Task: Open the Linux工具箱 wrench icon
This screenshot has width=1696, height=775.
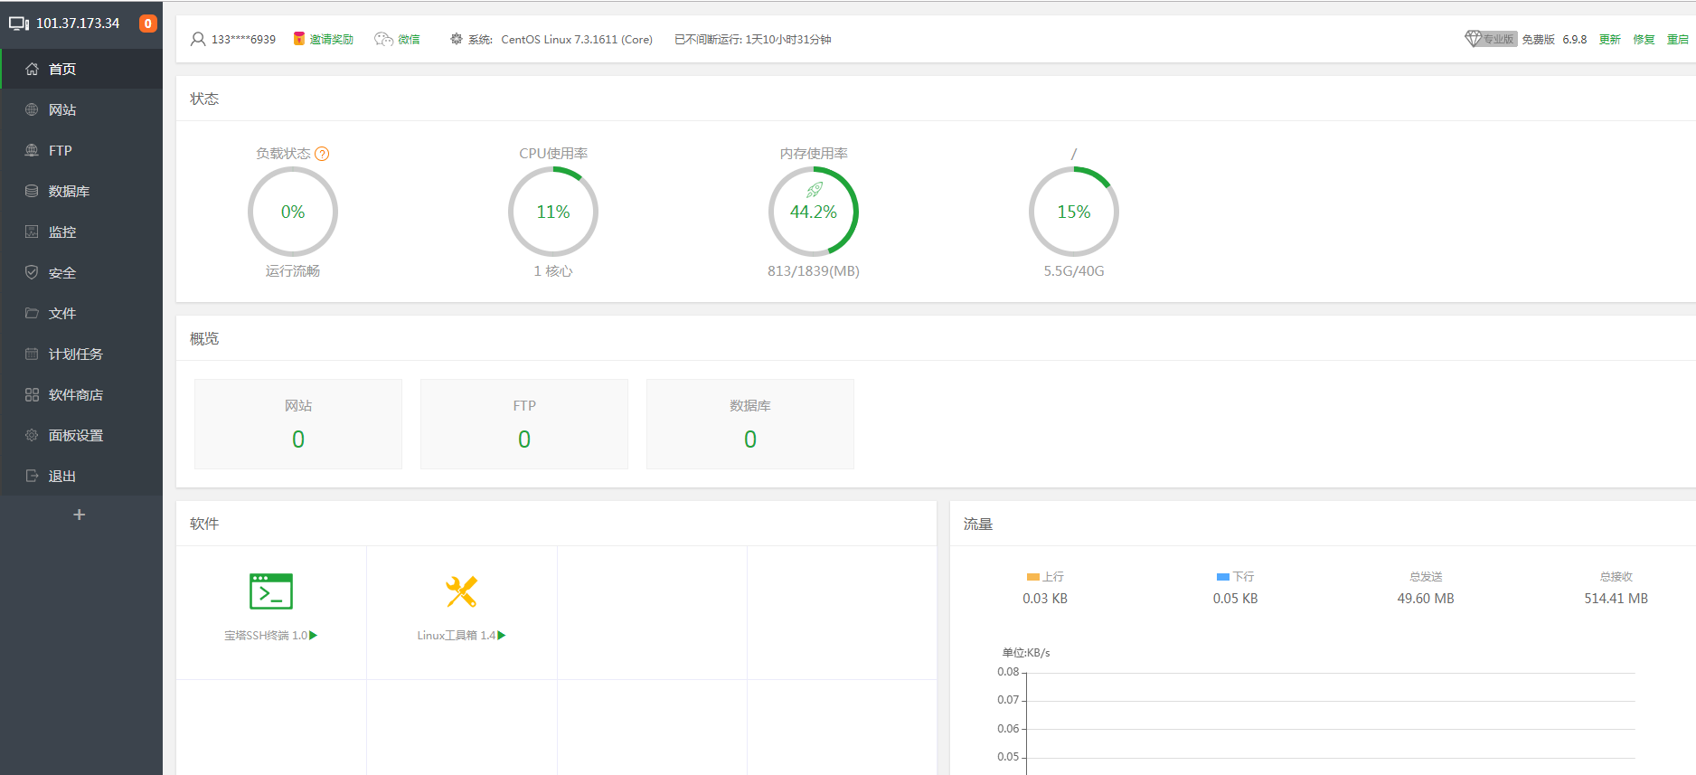Action: pos(461,591)
